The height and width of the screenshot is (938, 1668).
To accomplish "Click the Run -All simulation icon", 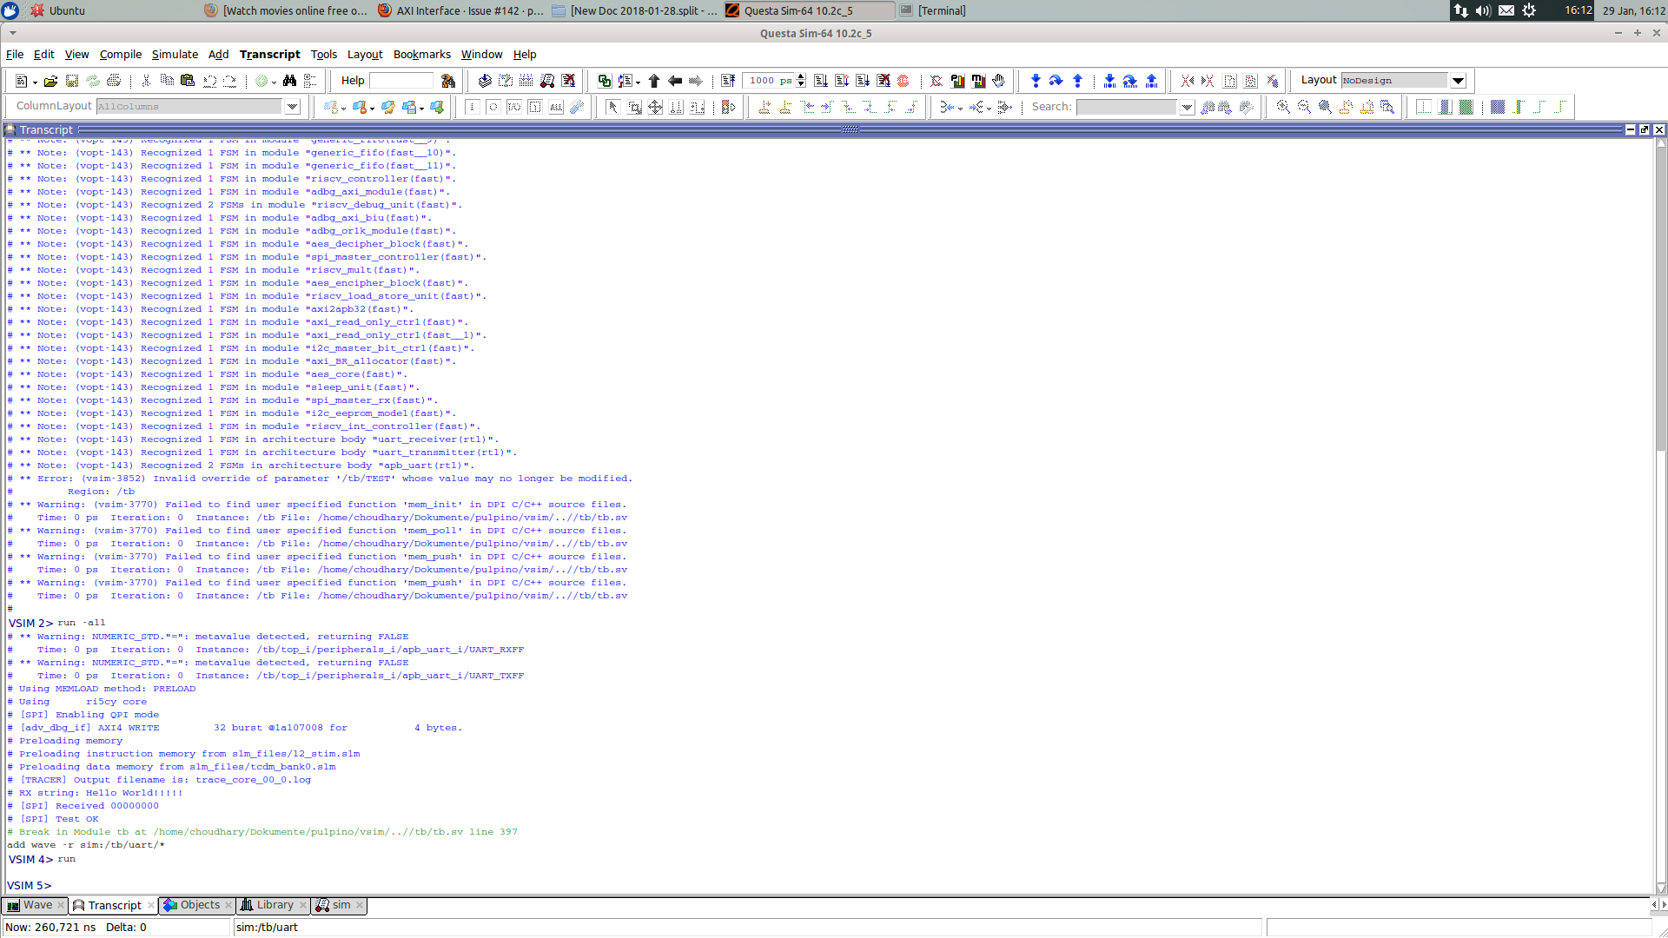I will tap(863, 81).
